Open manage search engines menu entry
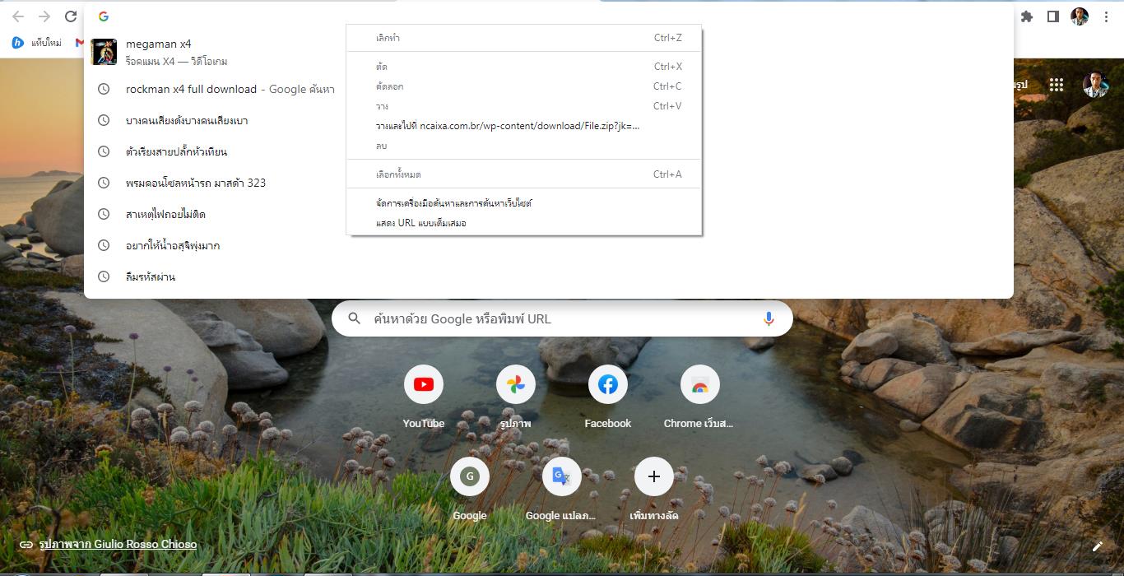 (454, 203)
